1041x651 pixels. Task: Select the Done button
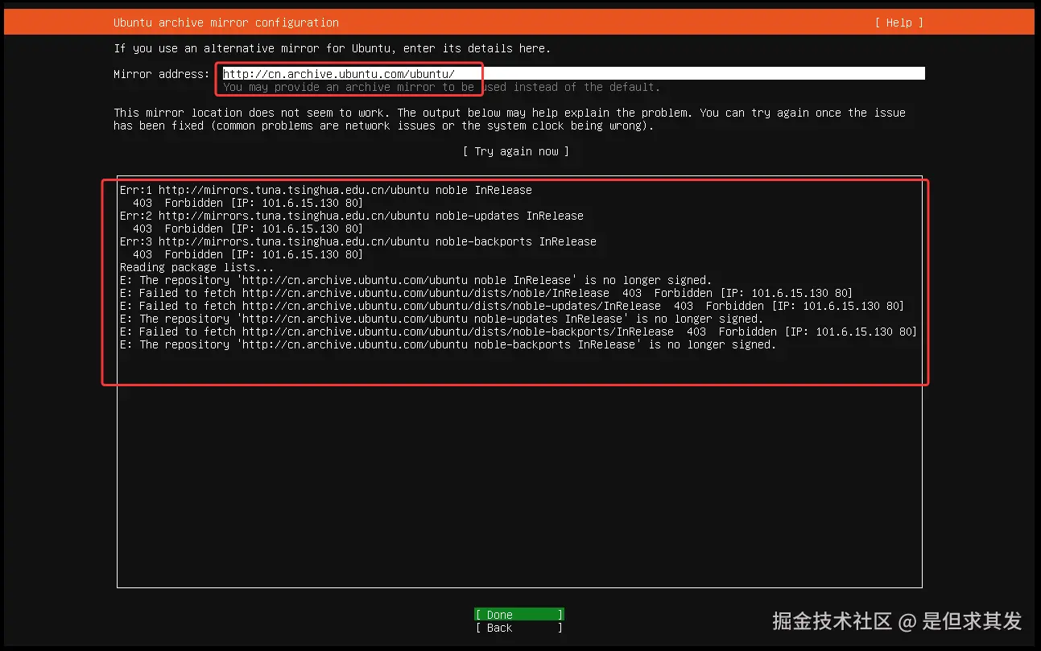(x=518, y=614)
